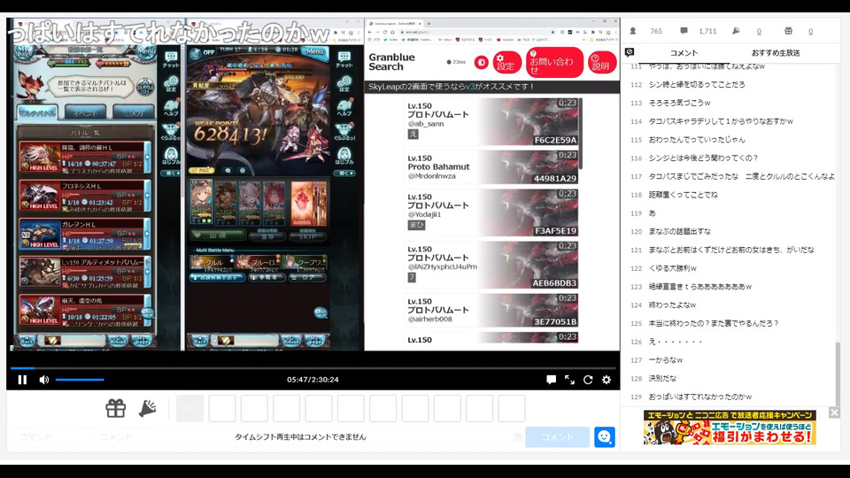Click the ad points cracker icon in stats row
The height and width of the screenshot is (478, 850).
(x=736, y=31)
